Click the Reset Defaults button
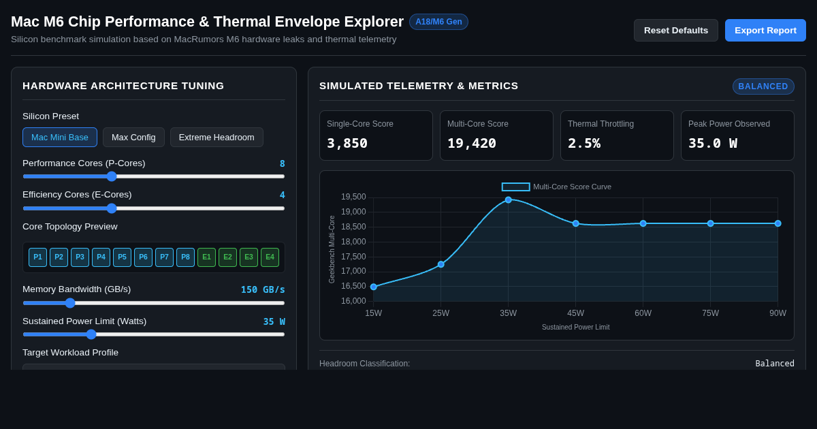Image resolution: width=817 pixels, height=429 pixels. (x=676, y=30)
